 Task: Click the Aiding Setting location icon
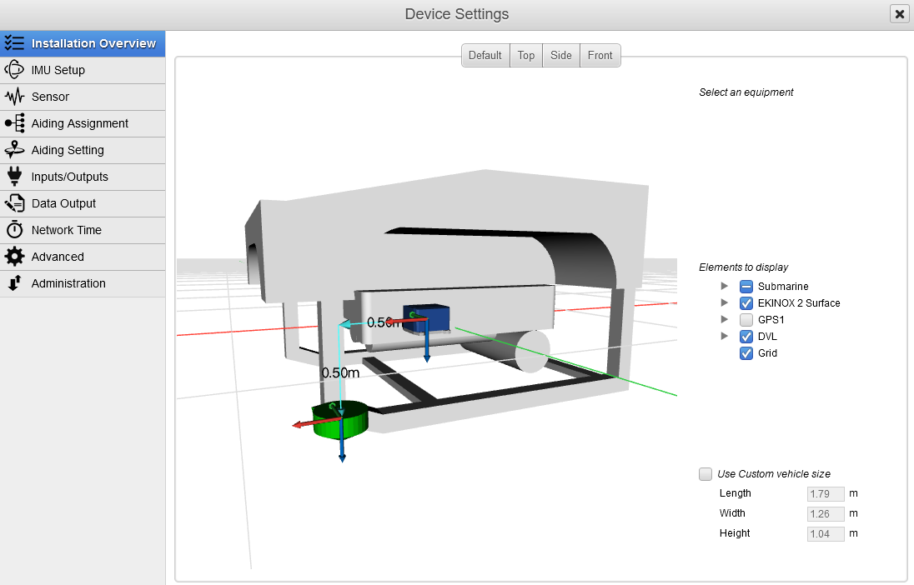pos(14,150)
